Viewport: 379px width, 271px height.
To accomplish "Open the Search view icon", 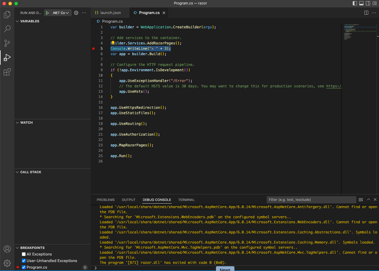I will click(7, 29).
